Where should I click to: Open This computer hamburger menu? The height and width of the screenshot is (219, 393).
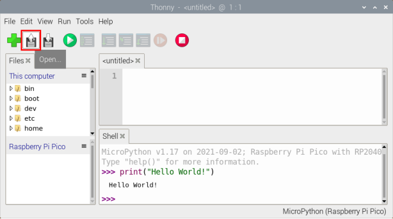tap(84, 76)
